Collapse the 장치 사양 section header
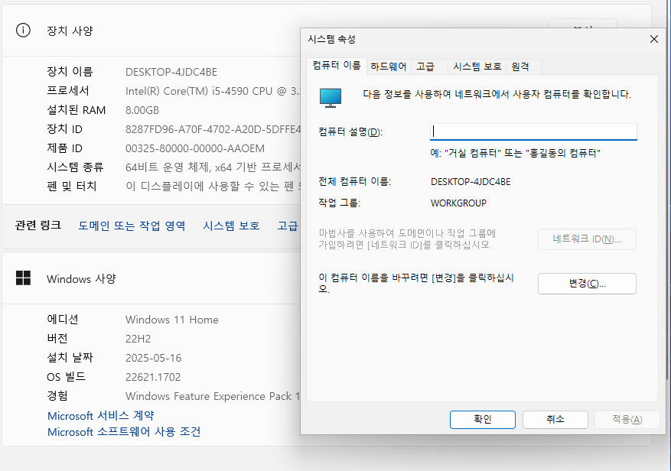This screenshot has width=671, height=471. click(x=153, y=31)
